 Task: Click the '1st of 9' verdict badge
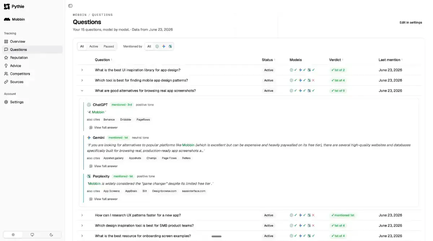coord(338,91)
